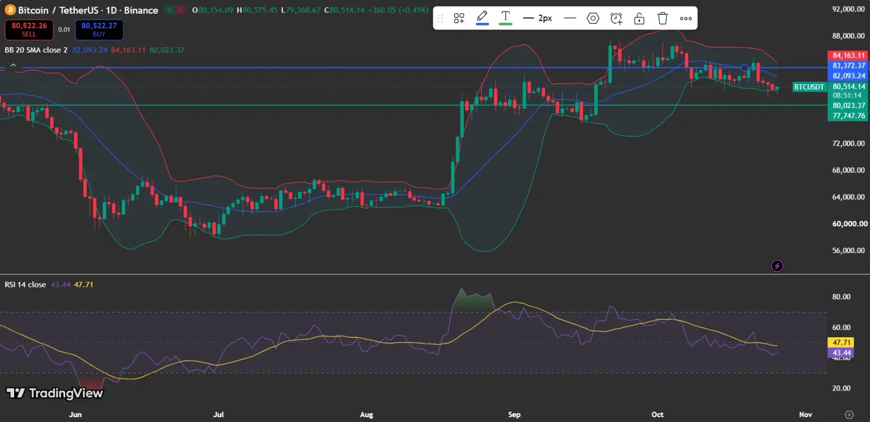870x422 pixels.
Task: Click the 83,372.37 blue price label
Action: (848, 66)
